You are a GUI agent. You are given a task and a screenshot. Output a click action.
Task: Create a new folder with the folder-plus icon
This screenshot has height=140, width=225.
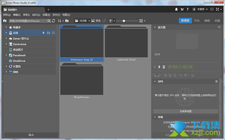point(67,21)
